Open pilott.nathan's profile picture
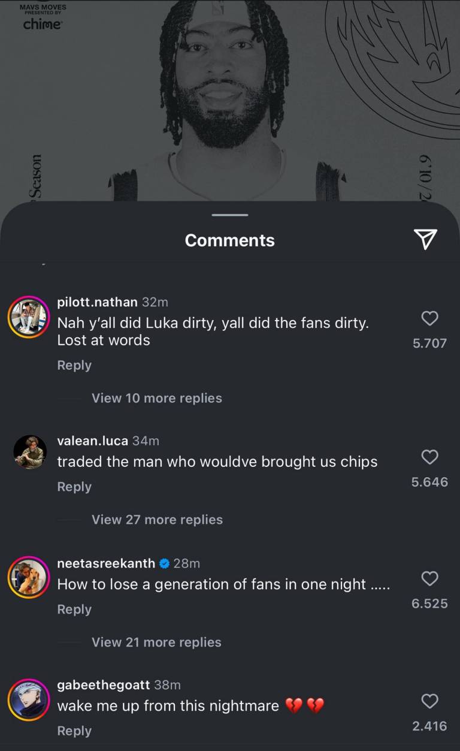460x751 pixels. (x=28, y=317)
